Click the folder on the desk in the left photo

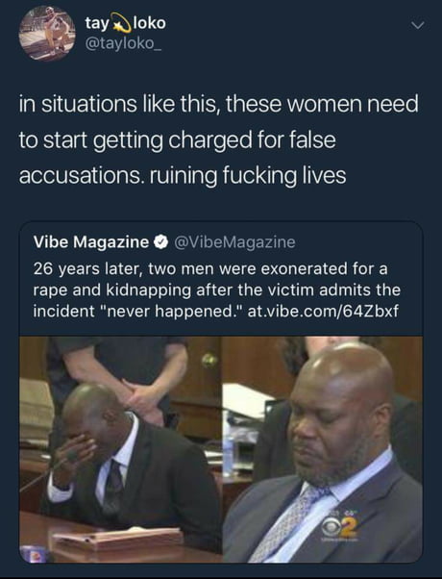(x=117, y=541)
